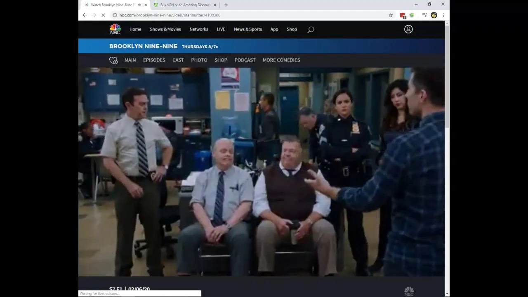Click the browser forward arrow
Screen dimensions: 528x297
(94, 15)
